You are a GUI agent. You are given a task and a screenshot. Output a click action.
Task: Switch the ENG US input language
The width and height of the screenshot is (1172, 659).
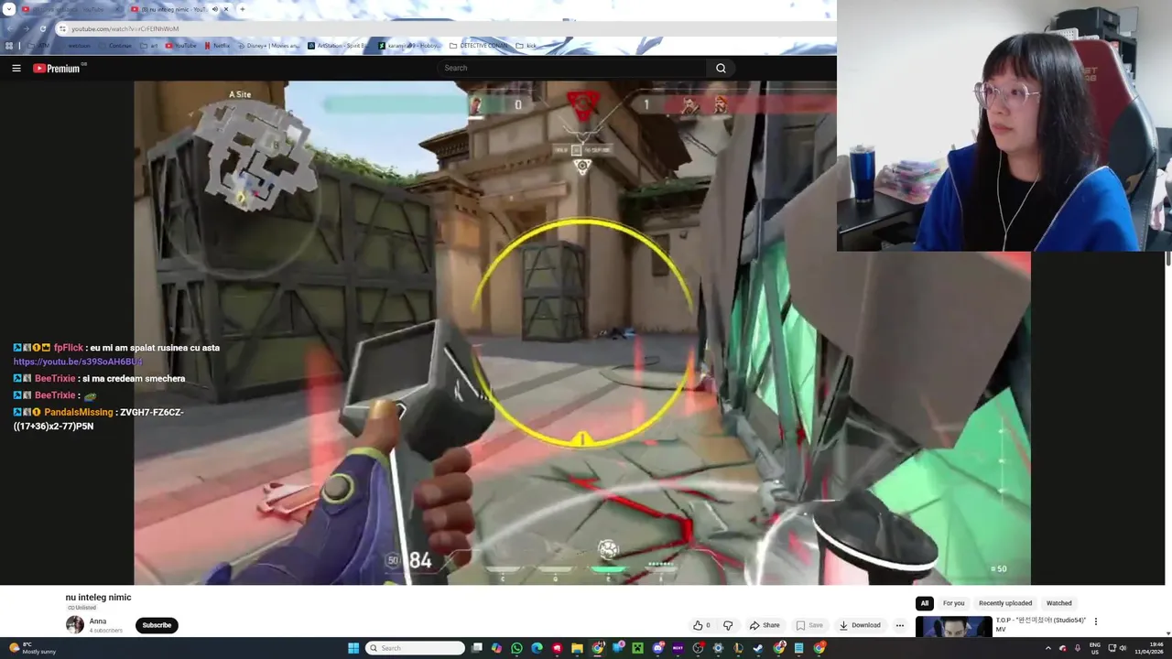coord(1095,648)
